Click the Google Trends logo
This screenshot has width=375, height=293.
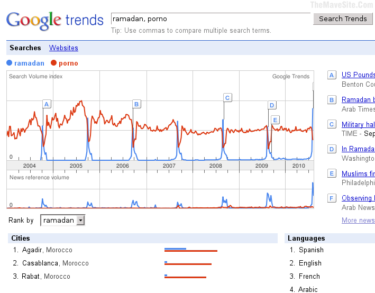click(x=55, y=21)
